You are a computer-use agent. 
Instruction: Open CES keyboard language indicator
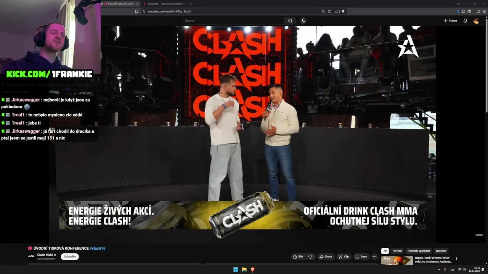click(x=453, y=269)
